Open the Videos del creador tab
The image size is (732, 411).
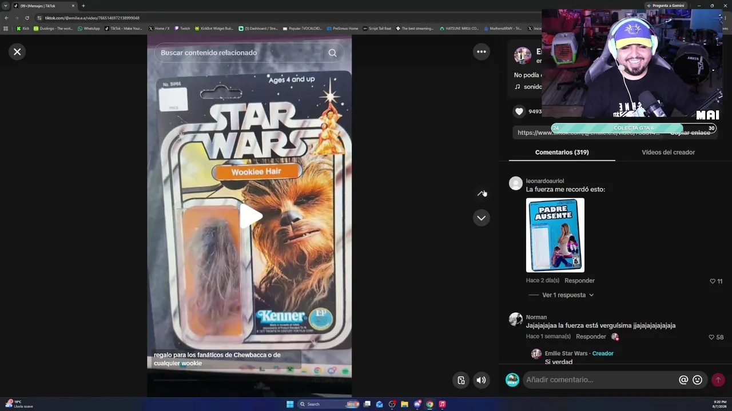click(x=668, y=152)
